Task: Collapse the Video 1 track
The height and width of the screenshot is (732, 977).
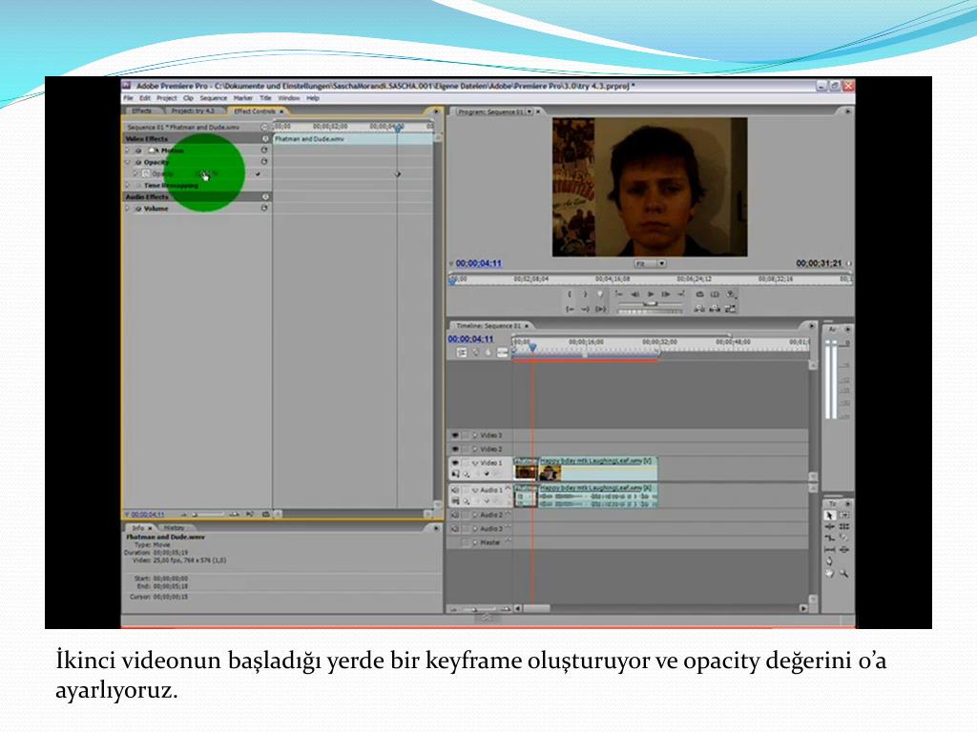Action: (475, 463)
